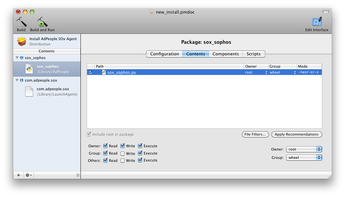Enable Others Write permission
This screenshot has width=345, height=197.
click(123, 161)
